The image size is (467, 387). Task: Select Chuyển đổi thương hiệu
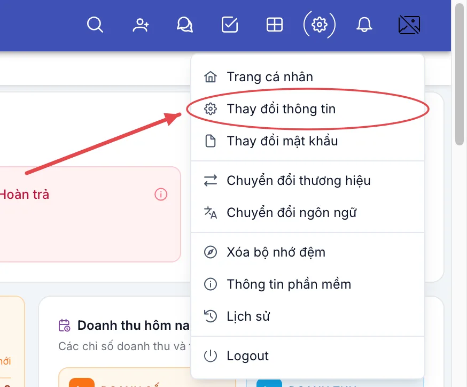[308, 181]
